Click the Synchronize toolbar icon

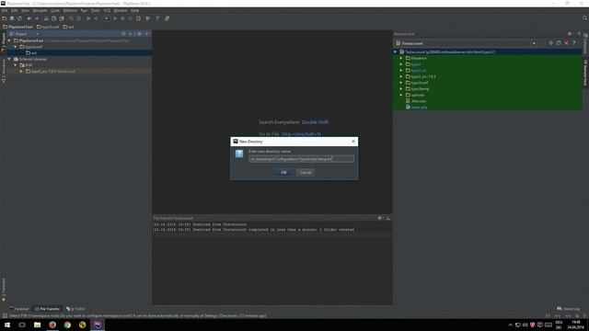pos(20,18)
